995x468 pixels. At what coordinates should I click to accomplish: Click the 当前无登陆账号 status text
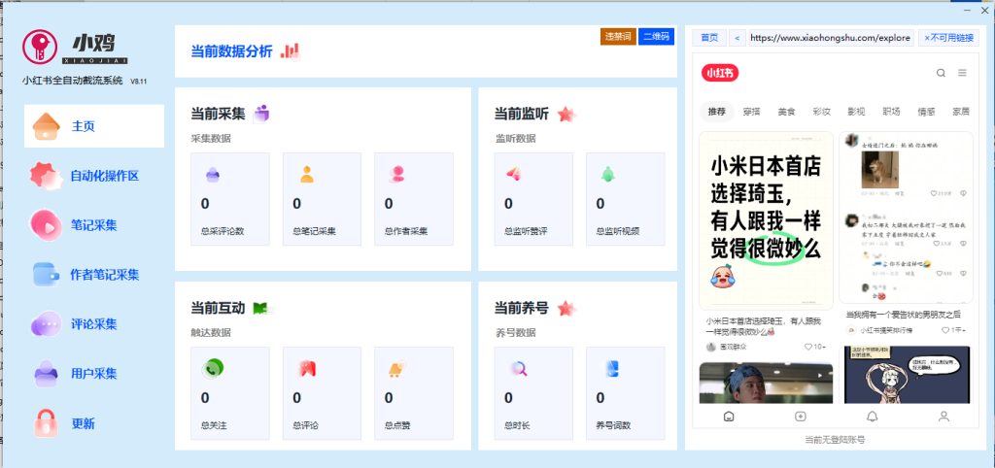tap(835, 440)
